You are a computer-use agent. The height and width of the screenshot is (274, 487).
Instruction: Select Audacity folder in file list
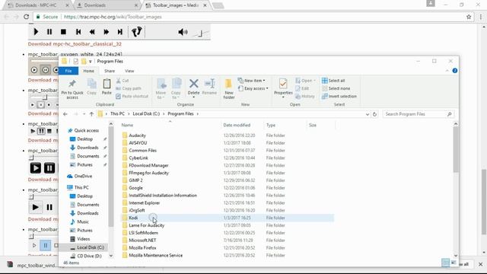pos(137,135)
